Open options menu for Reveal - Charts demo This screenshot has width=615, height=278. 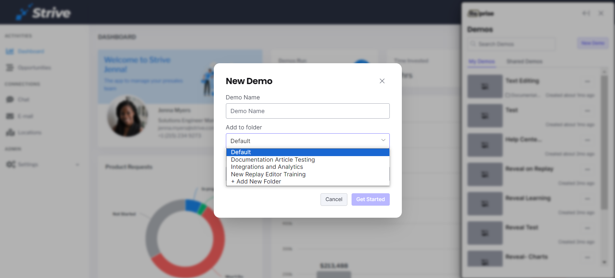pyautogui.click(x=588, y=257)
